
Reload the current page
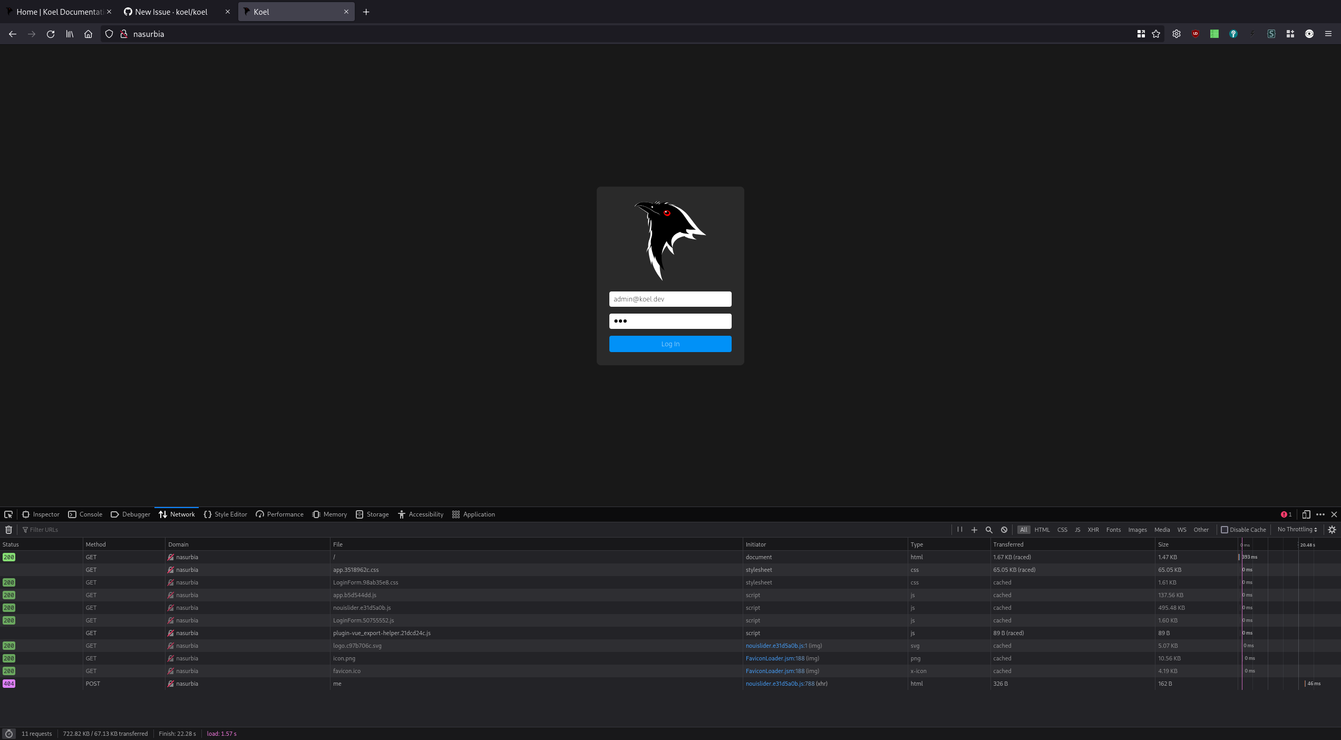point(51,34)
